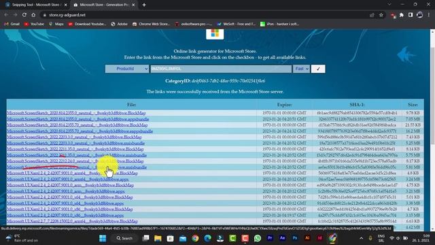Open Adobe Premiere Pro from the taskbar
Image resolution: width=435 pixels, height=245 pixels.
[x=270, y=238]
